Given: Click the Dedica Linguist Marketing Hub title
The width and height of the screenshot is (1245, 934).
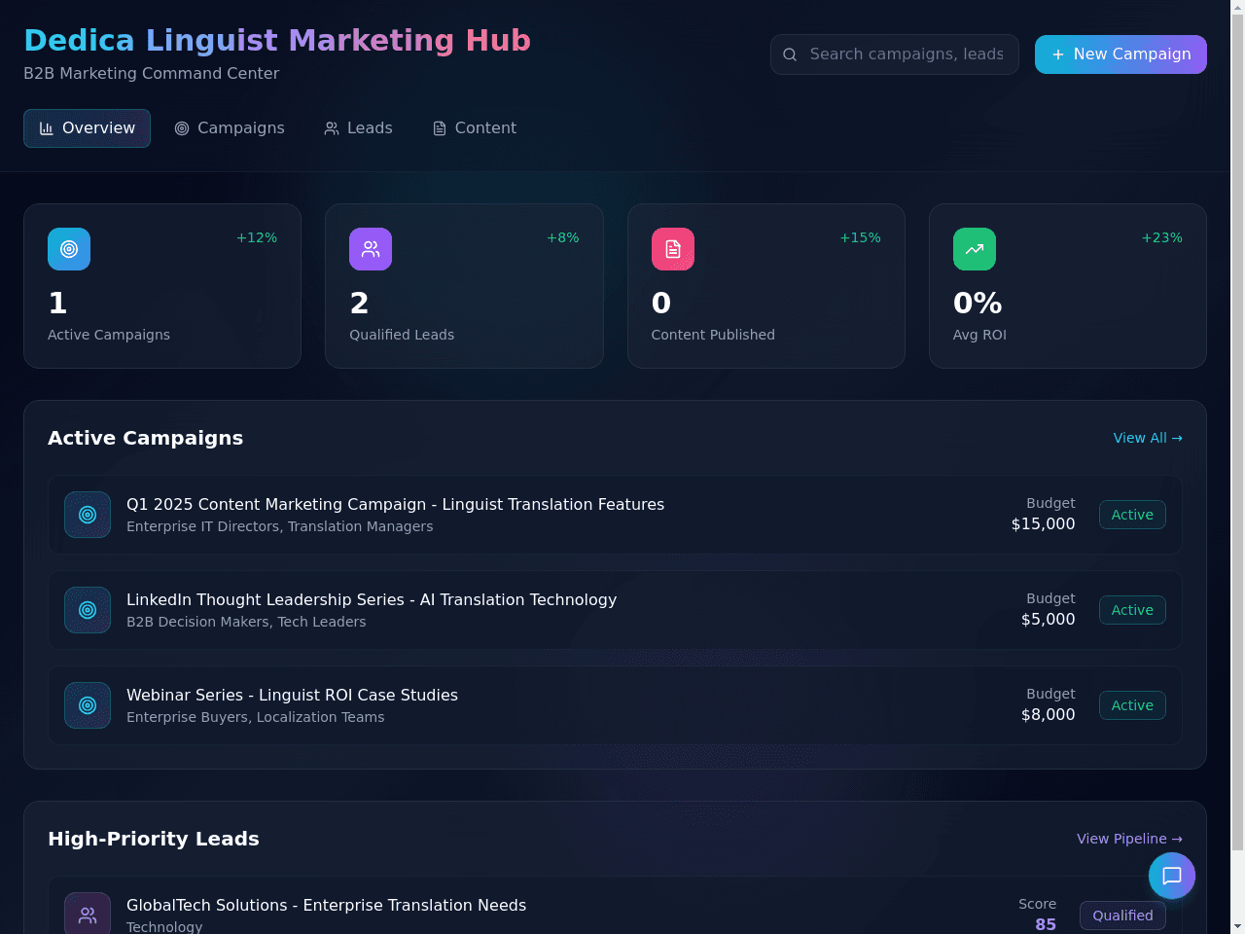Looking at the screenshot, I should [277, 40].
